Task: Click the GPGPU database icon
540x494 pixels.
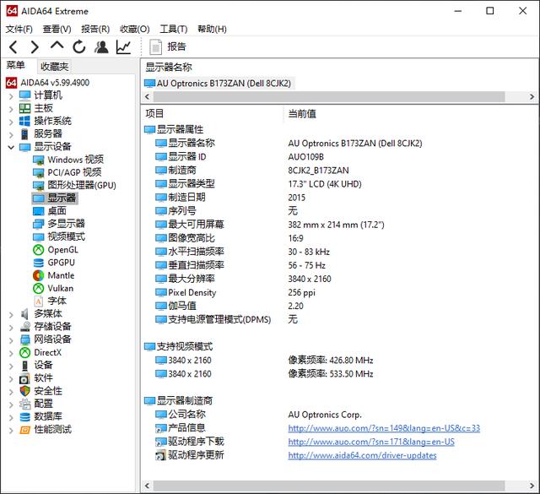Action: coord(38,263)
